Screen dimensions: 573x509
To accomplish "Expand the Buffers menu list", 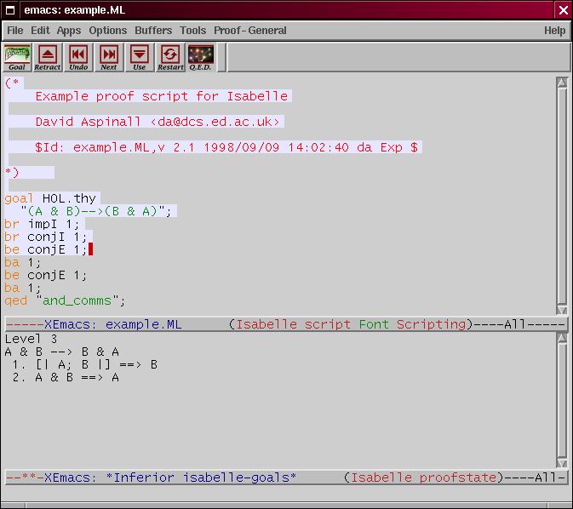I will pyautogui.click(x=153, y=31).
